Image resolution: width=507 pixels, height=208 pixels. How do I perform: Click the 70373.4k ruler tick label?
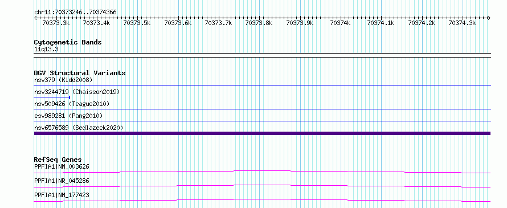click(96, 23)
